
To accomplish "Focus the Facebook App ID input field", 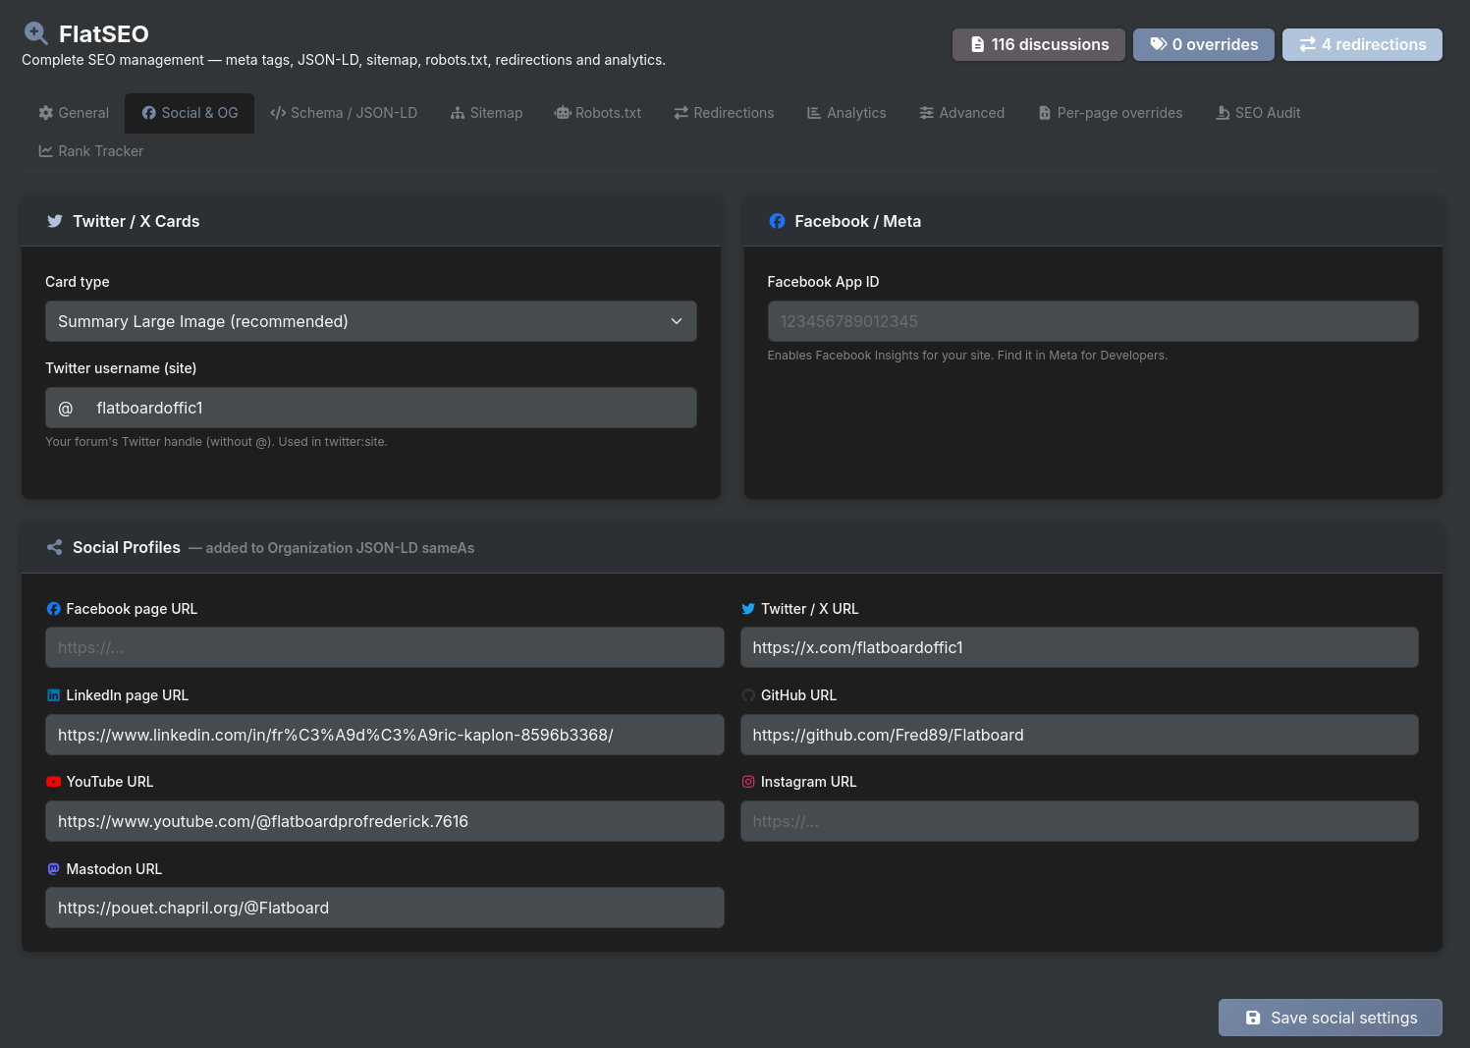I will 1092,321.
